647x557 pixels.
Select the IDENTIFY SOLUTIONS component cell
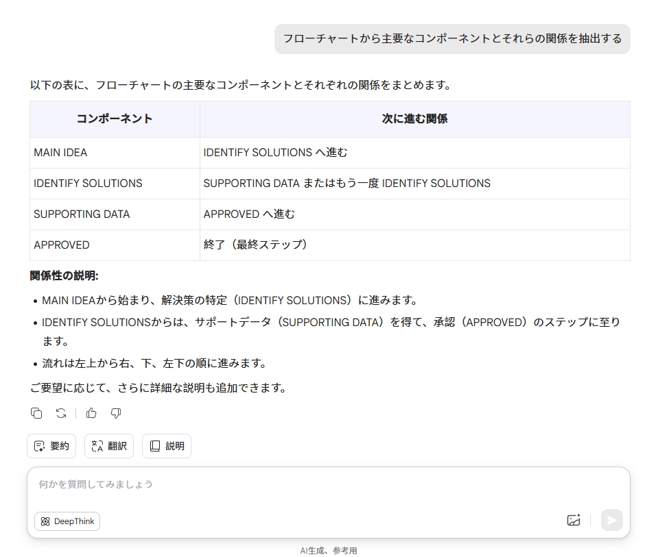pyautogui.click(x=115, y=184)
